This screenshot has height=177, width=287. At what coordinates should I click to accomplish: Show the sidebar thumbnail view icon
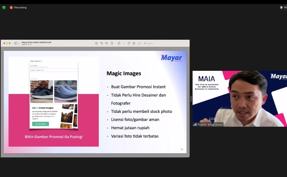pos(16,43)
